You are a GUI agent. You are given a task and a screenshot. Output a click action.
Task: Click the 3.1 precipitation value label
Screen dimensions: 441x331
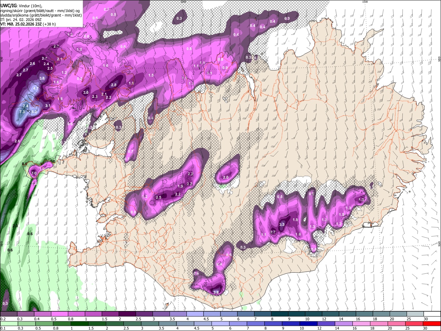(x=48, y=106)
